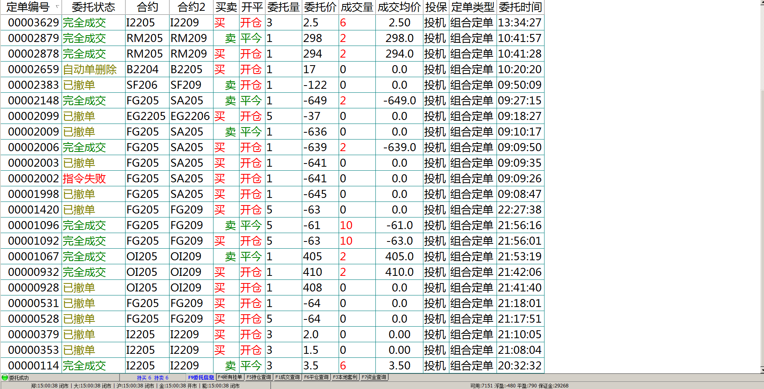Switch to F9委托信息 tab
764x389 pixels.
coord(201,377)
